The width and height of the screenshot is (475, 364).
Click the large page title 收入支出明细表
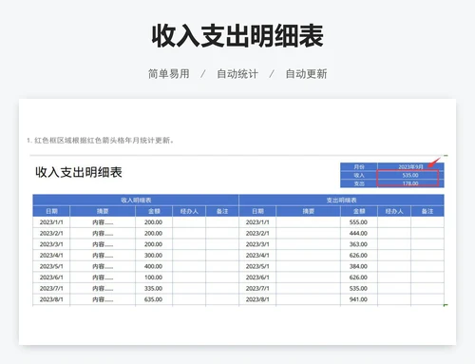click(x=237, y=35)
